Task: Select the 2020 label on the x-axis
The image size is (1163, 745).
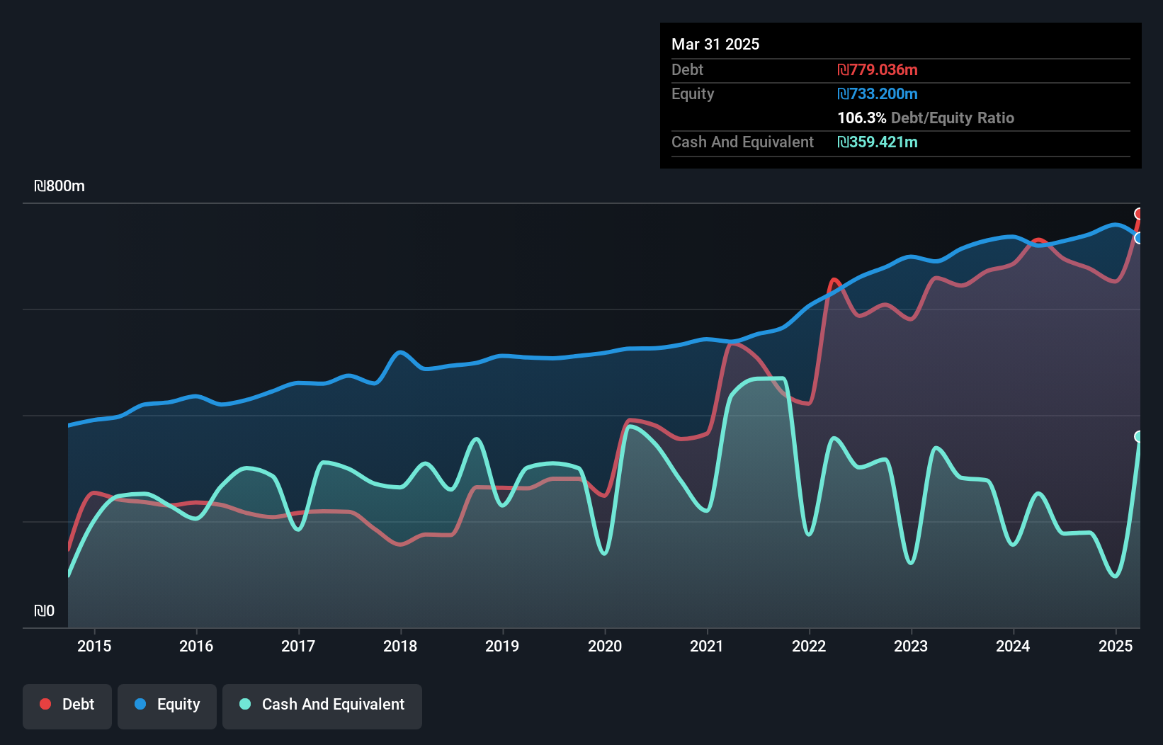Action: click(x=606, y=646)
